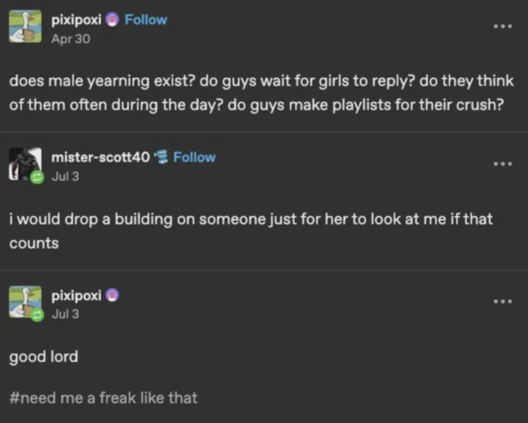Open pixipoxi's goose avatar on the top post
This screenshot has height=423, width=528.
pos(25,27)
